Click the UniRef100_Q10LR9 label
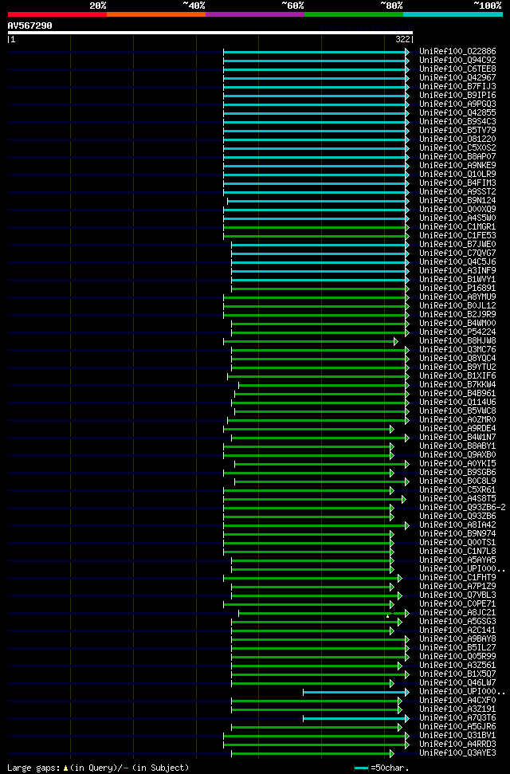 coord(457,175)
